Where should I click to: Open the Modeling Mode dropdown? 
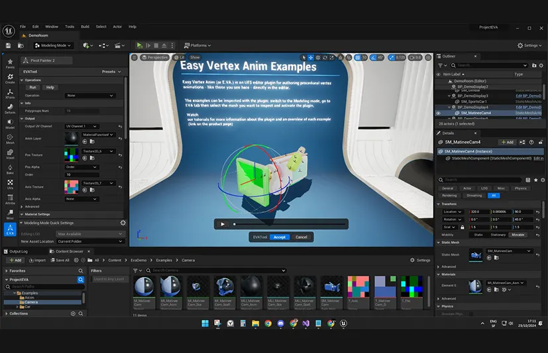53,46
